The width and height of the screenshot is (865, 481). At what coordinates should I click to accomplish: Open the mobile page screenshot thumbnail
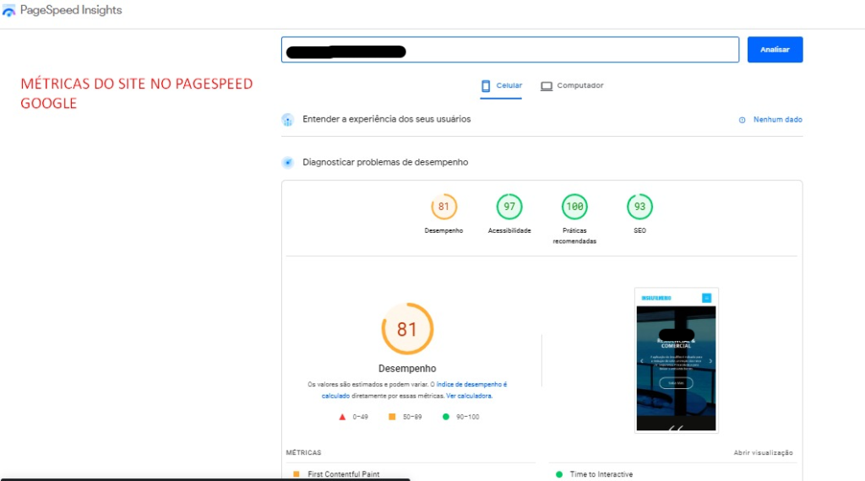(x=677, y=360)
